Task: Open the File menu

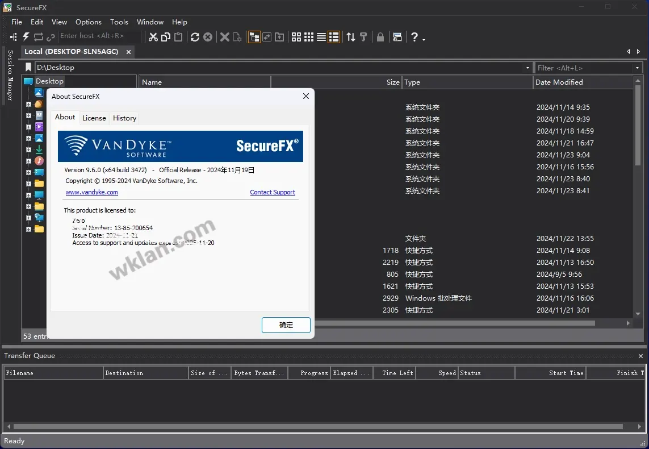Action: (16, 22)
